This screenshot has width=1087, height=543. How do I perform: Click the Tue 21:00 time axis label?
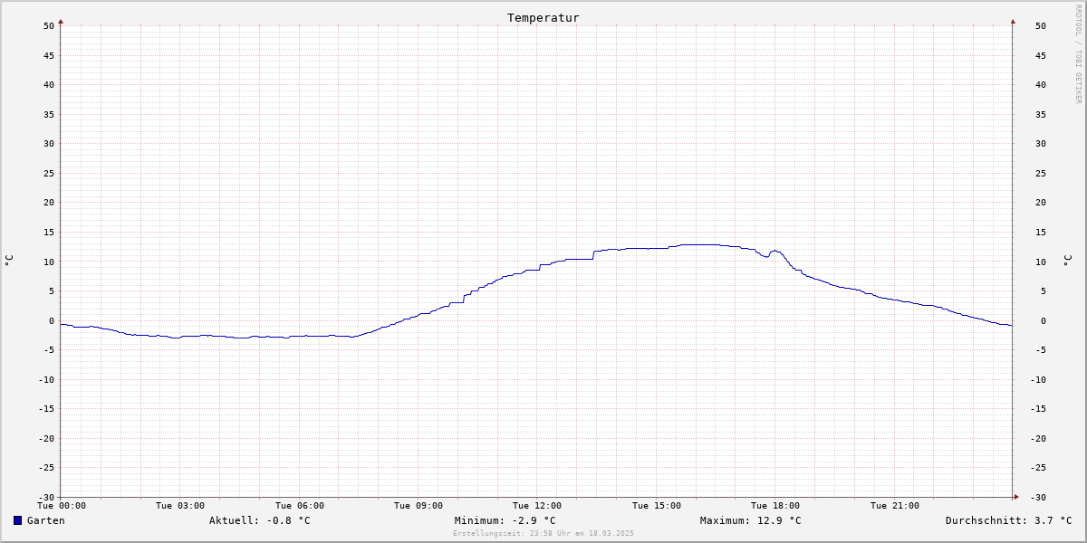click(895, 506)
